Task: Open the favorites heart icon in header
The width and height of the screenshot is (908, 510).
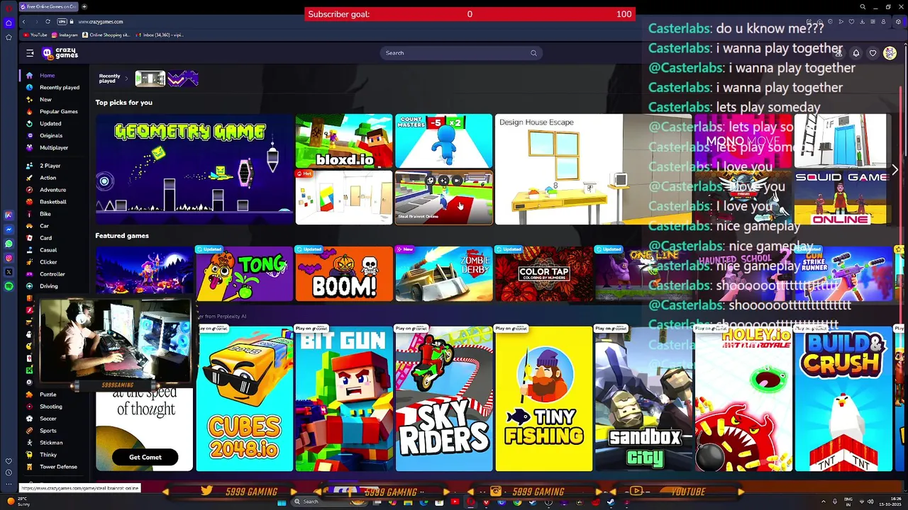Action: click(x=873, y=53)
